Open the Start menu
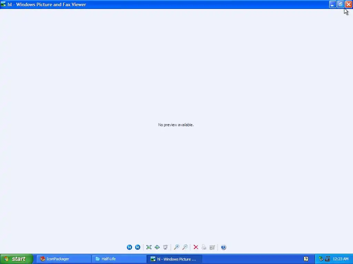 (16, 259)
